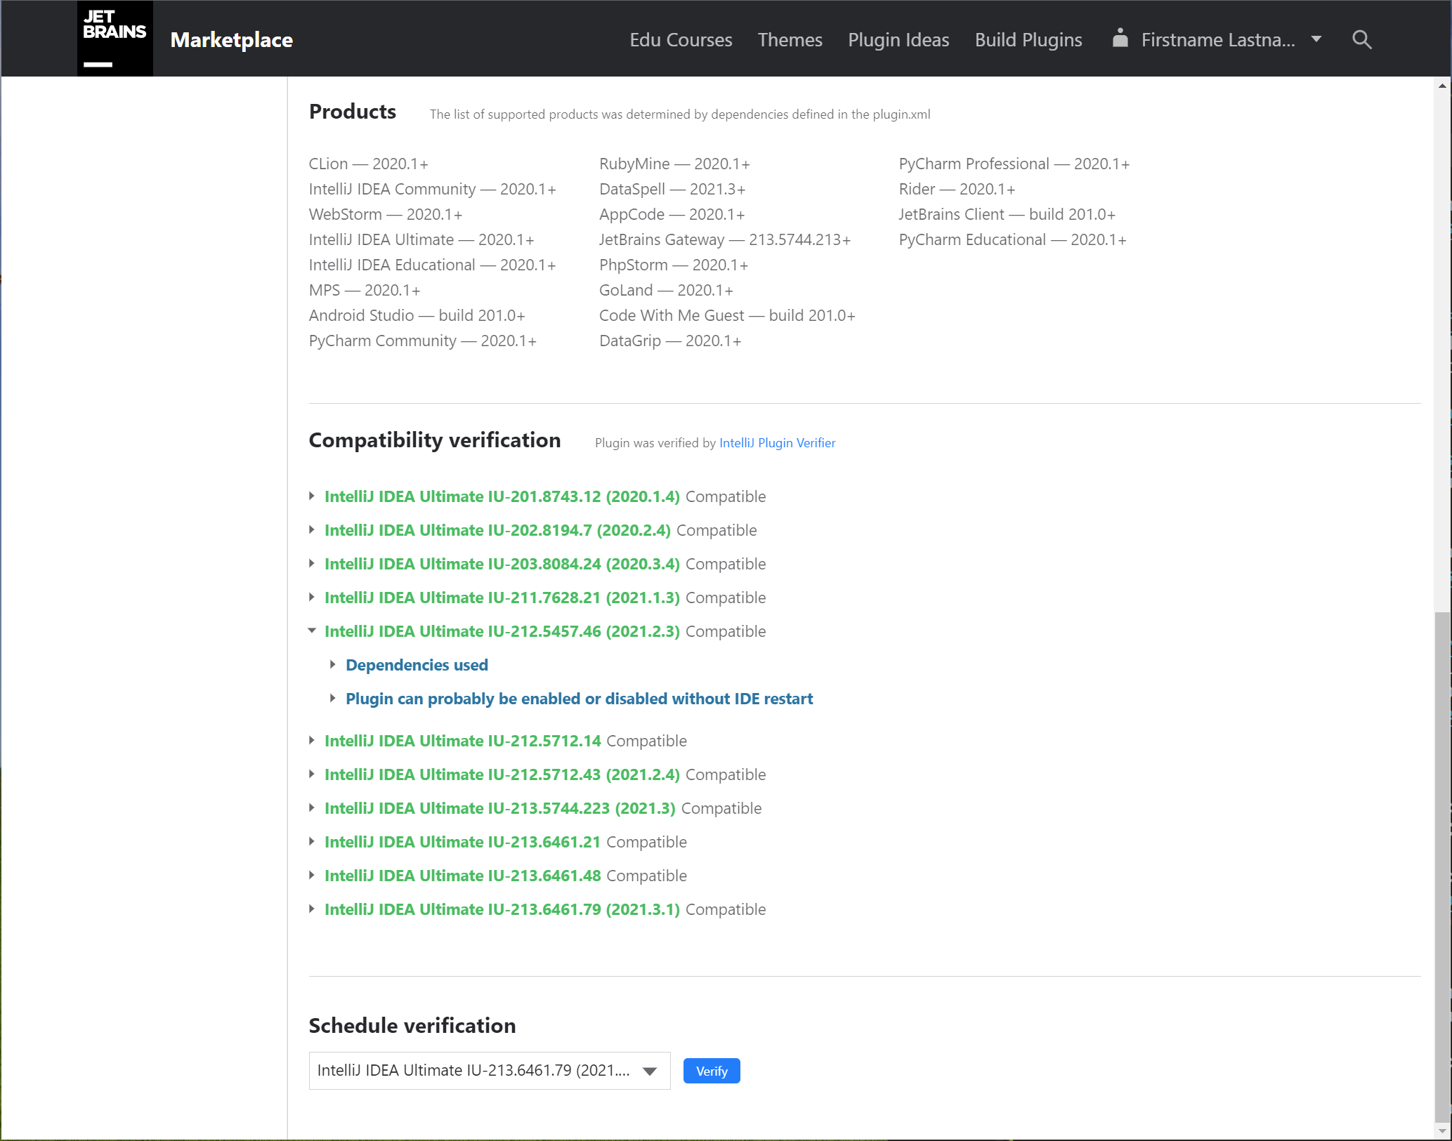Open Build Plugins menu item
The height and width of the screenshot is (1141, 1452).
point(1028,39)
